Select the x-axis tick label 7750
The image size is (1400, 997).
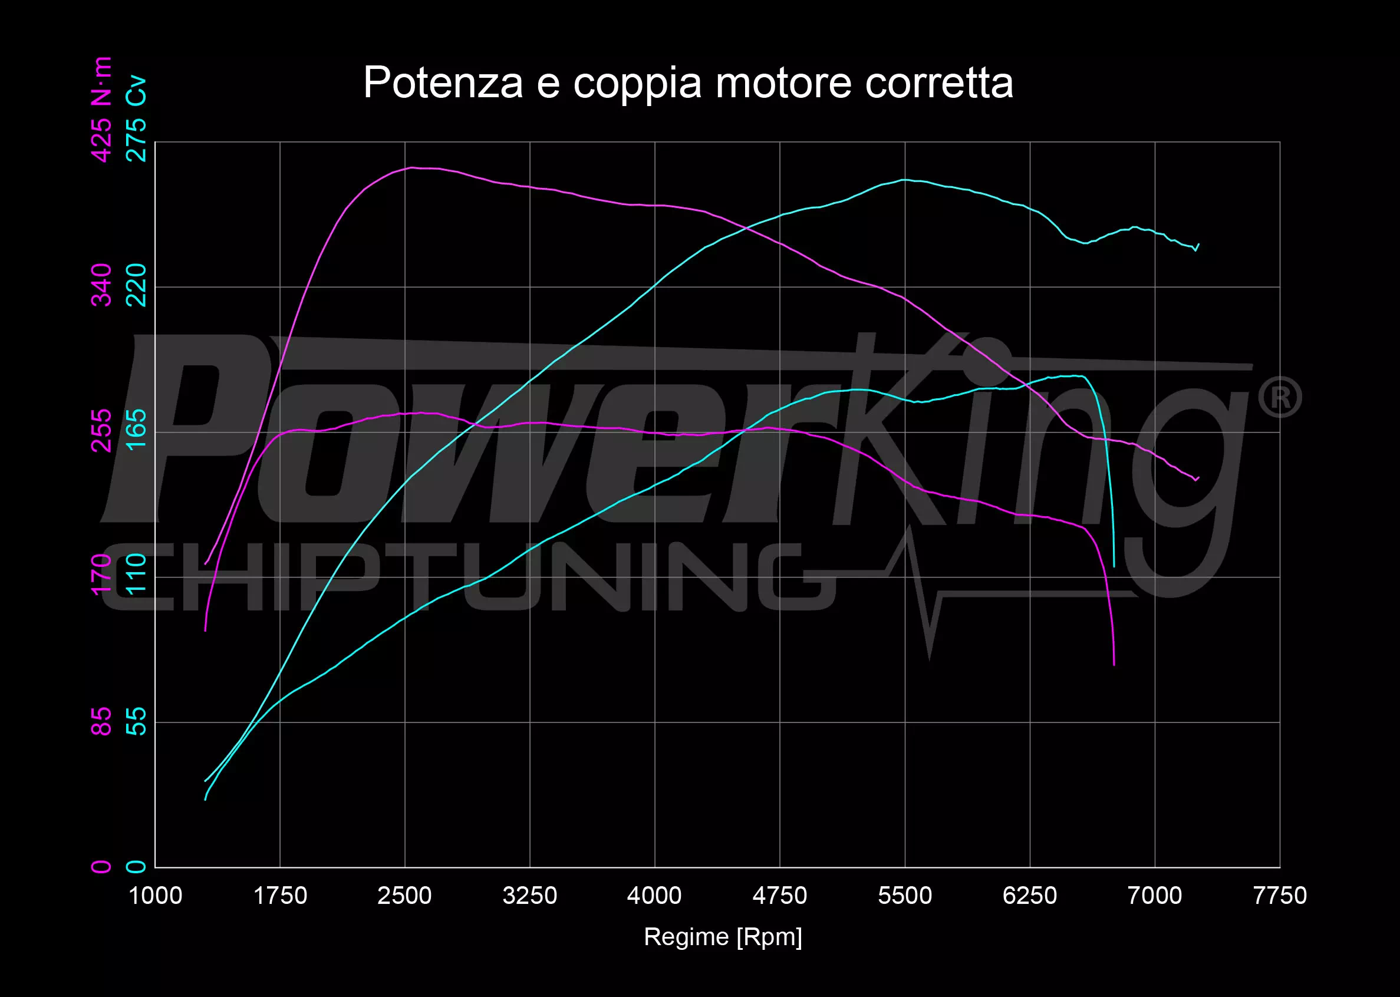point(1280,896)
